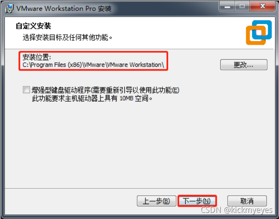The width and height of the screenshot is (279, 219).
Task: Click the 增强型键盘驱动程序 checkbox label text
Action: 105,90
